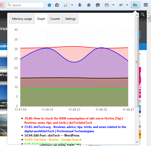Click the fly/bug toolbar icon
The width and height of the screenshot is (151, 146).
click(x=121, y=5)
